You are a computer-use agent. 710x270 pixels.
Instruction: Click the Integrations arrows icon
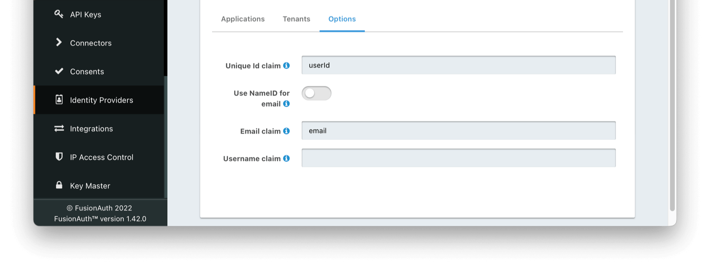click(59, 128)
